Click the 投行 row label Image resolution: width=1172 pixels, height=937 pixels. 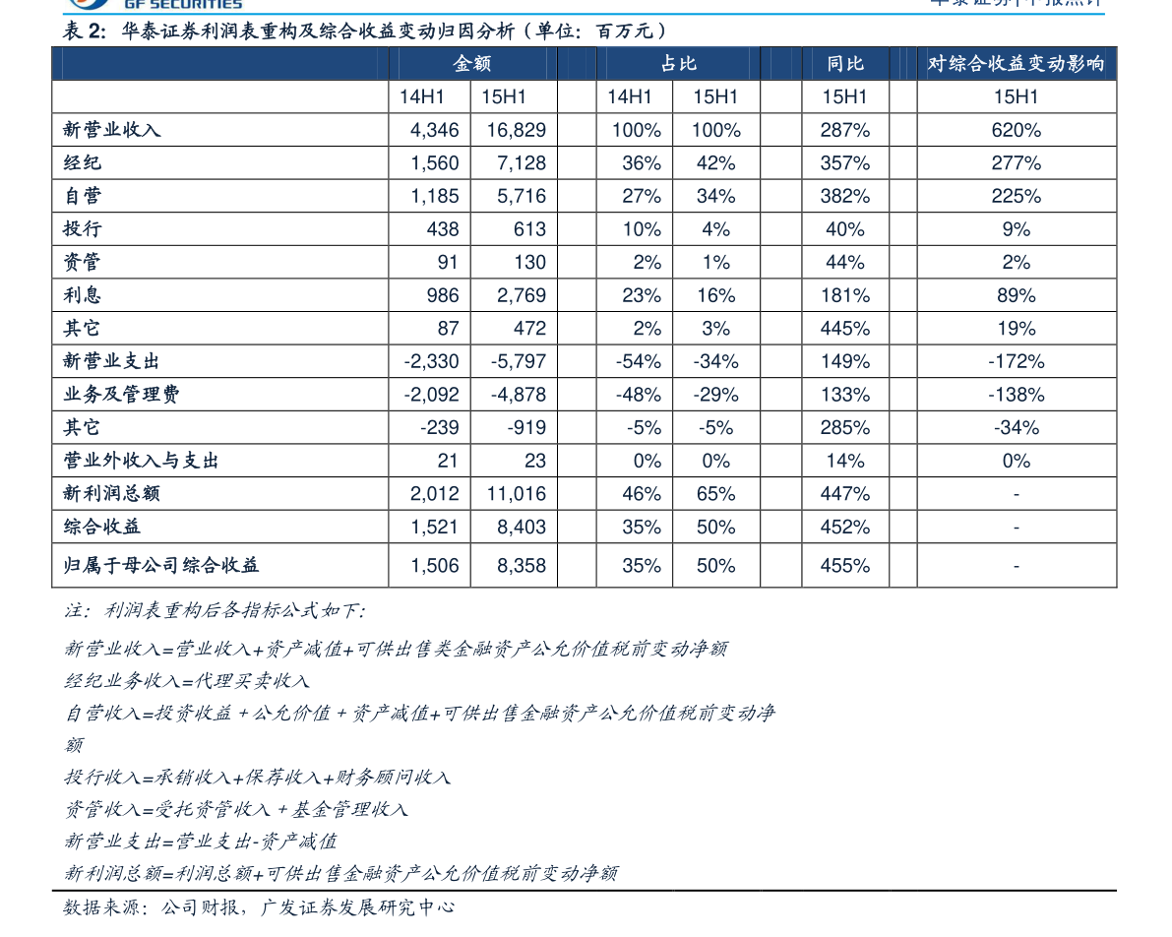[x=83, y=229]
